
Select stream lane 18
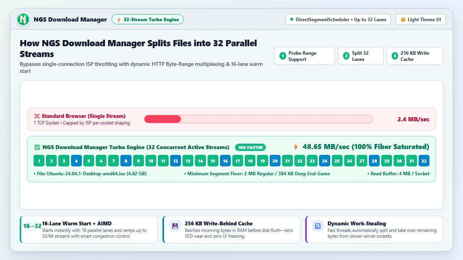250,161
